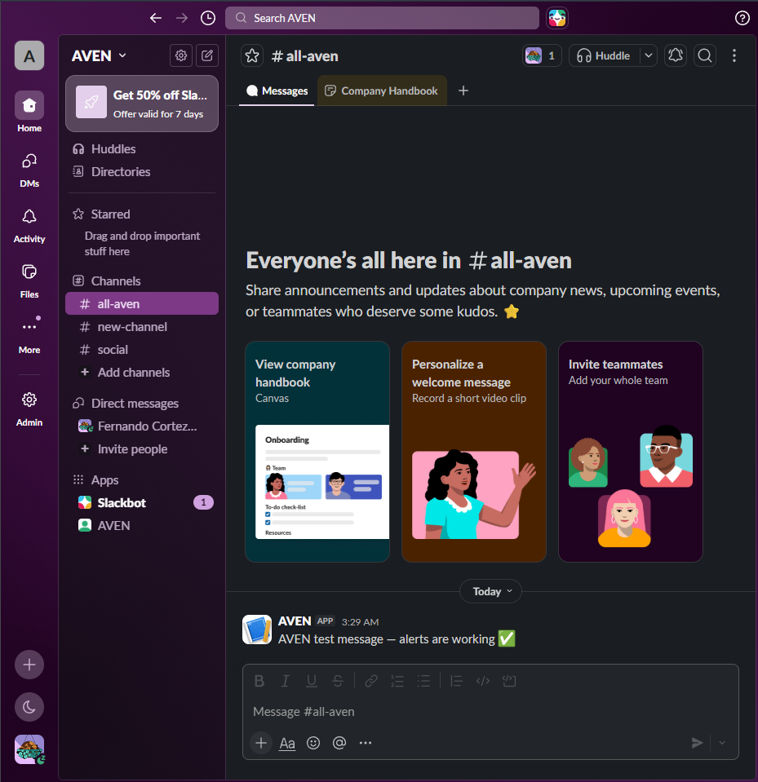This screenshot has width=758, height=782.
Task: Open the More menu in the left rail
Action: 29,335
